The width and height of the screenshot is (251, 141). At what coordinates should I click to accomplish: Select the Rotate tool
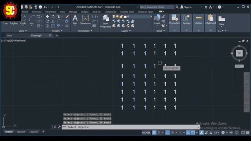click(53, 16)
